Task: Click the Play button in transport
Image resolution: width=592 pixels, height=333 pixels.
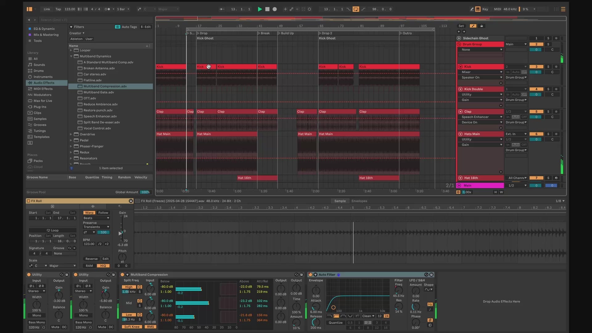Action: (260, 9)
